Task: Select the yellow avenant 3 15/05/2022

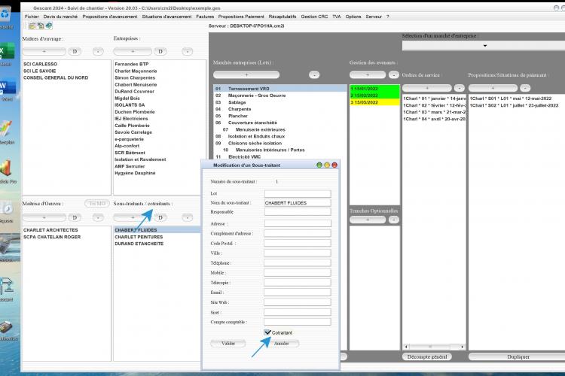Action: coord(374,102)
